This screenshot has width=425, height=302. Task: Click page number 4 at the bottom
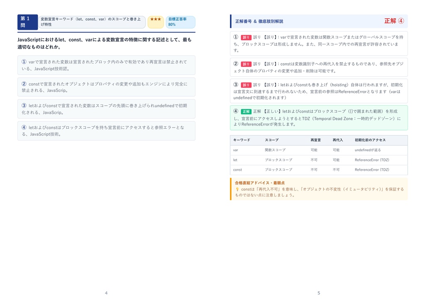tap(106, 293)
